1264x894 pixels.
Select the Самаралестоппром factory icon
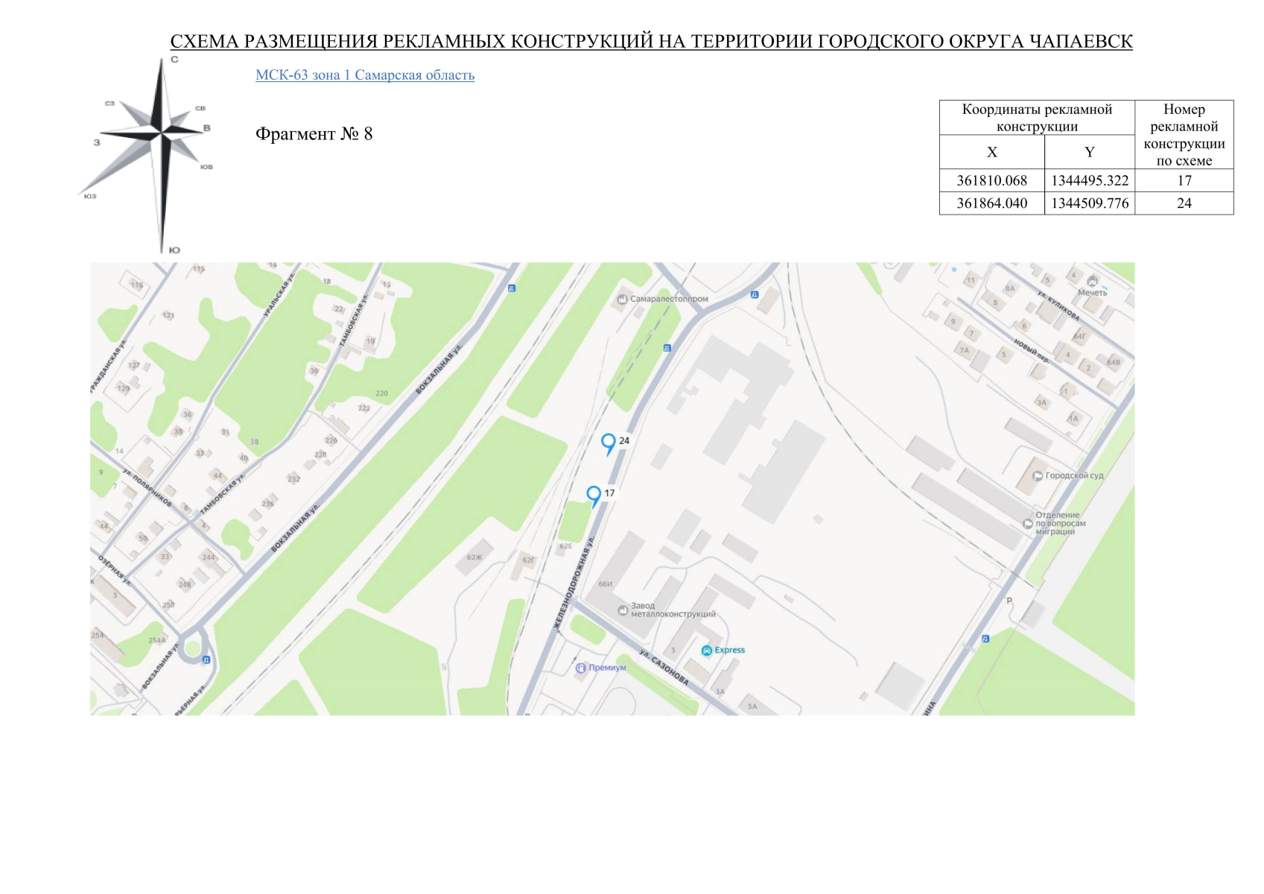click(622, 299)
